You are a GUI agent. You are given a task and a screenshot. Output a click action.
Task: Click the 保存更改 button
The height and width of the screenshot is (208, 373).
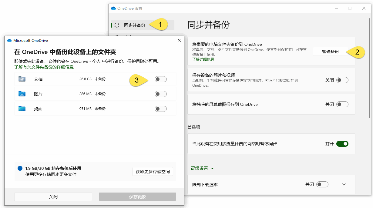click(x=137, y=197)
